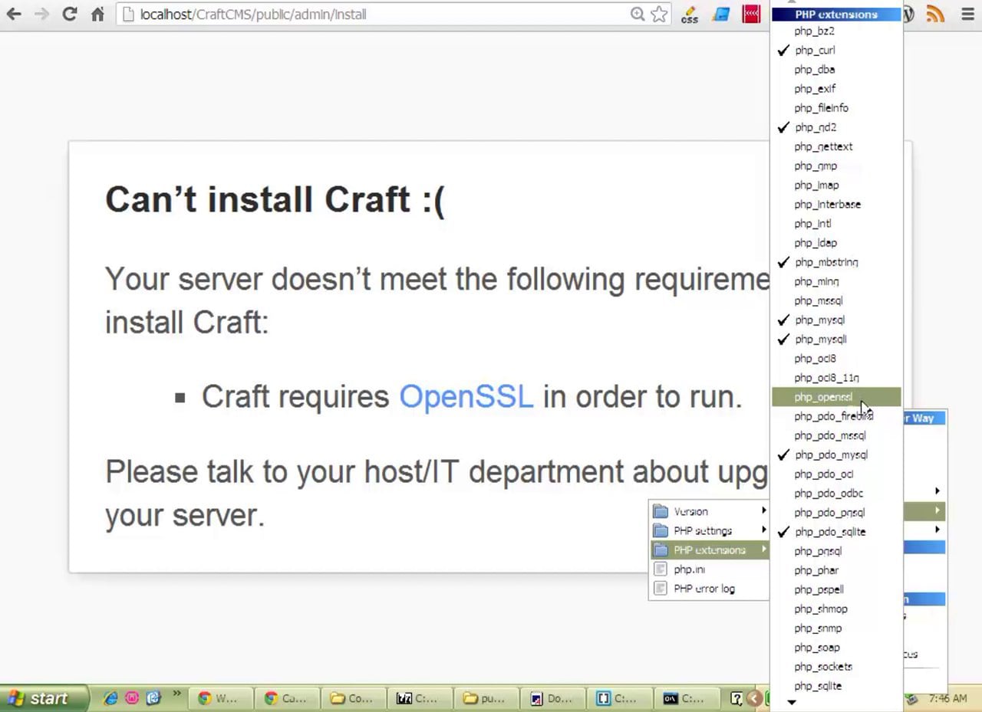Click the blue ruler extension icon
The width and height of the screenshot is (982, 712).
[x=721, y=14]
